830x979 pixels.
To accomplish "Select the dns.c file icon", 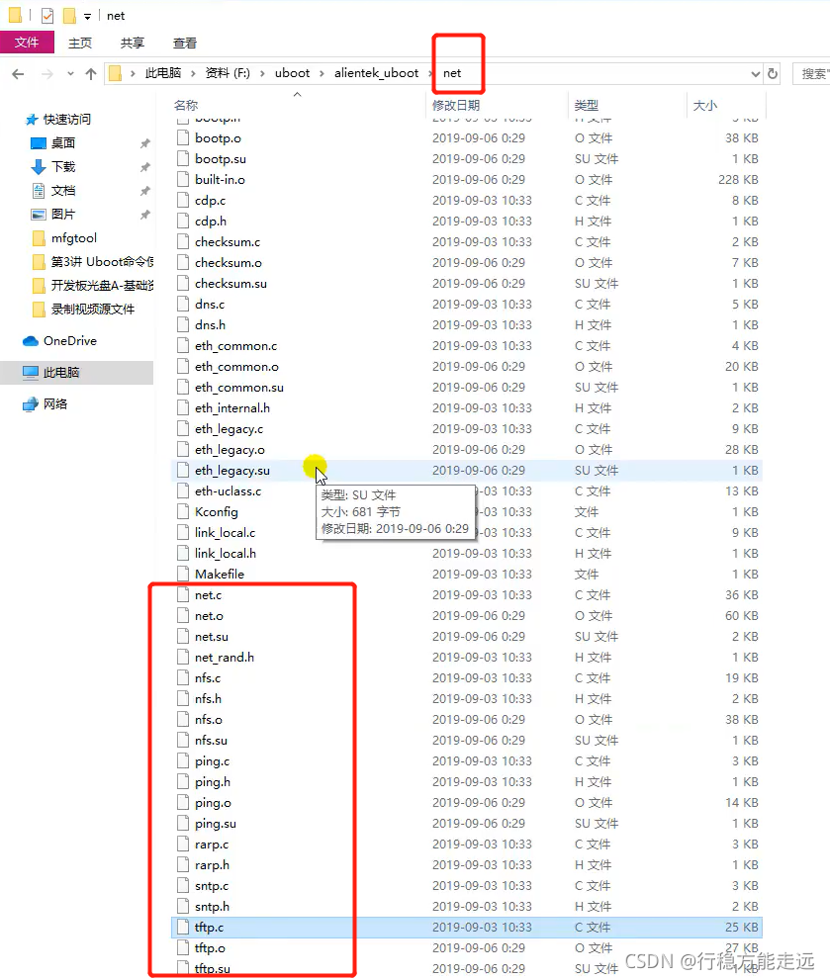I will click(x=183, y=304).
